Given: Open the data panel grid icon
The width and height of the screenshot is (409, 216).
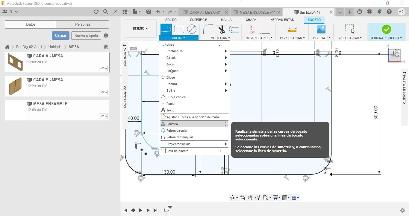Looking at the screenshot, I should click(x=125, y=12).
